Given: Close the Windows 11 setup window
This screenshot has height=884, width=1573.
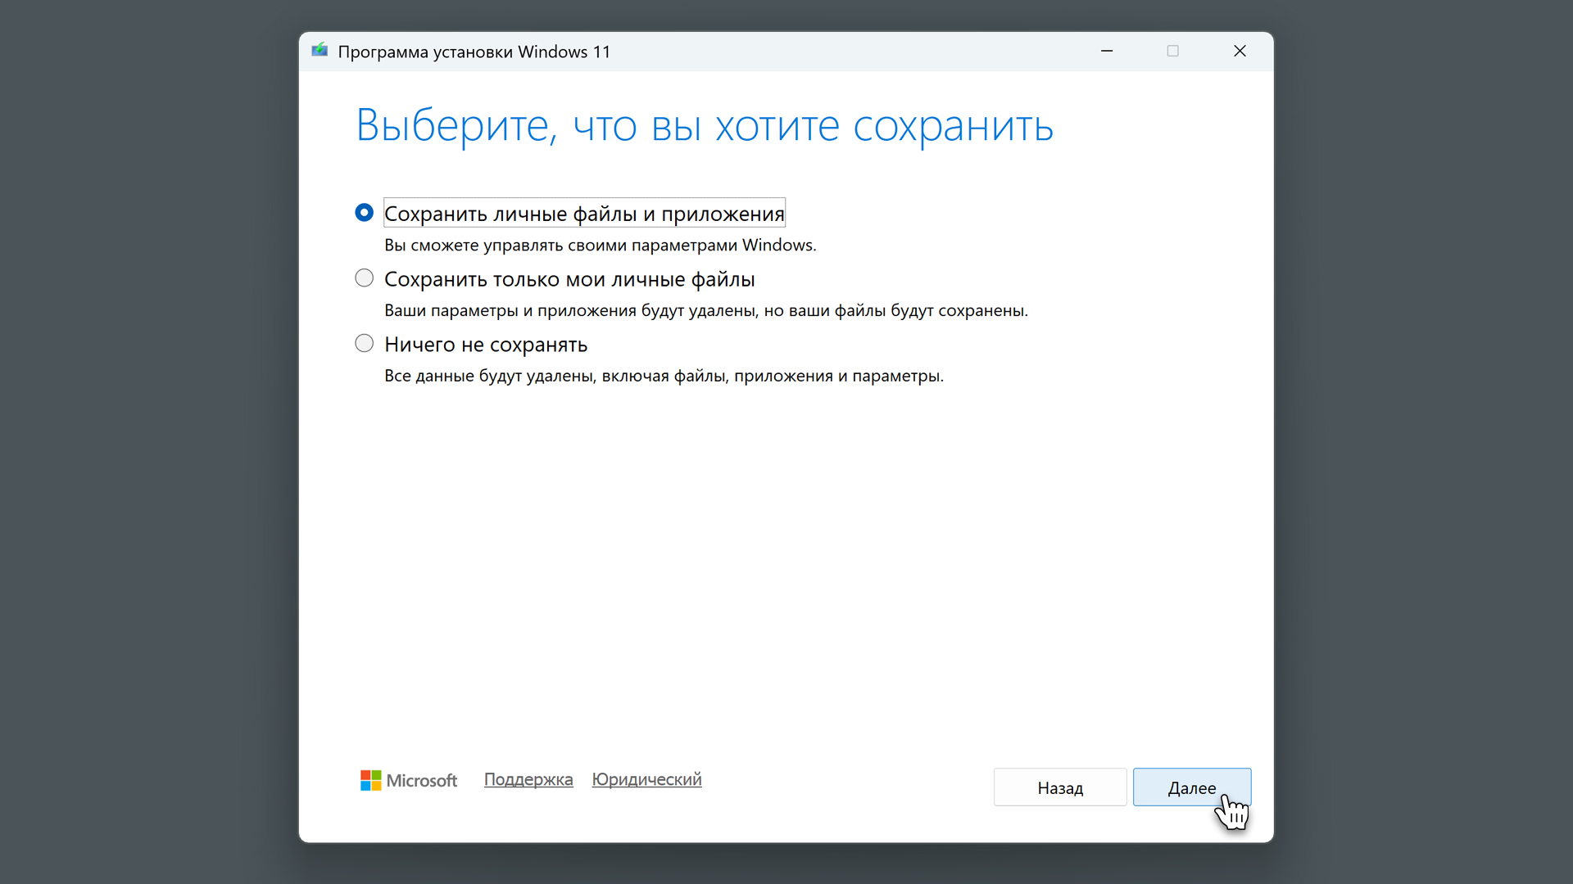Looking at the screenshot, I should tap(1240, 51).
